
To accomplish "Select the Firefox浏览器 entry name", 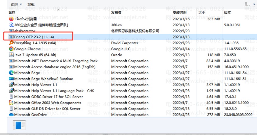I will 26,19.
